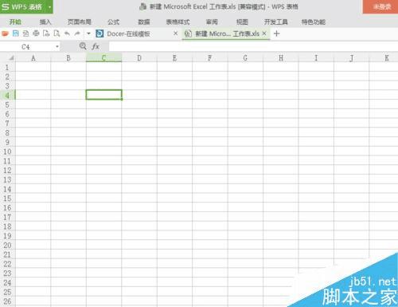Select row 26 header

point(7,301)
